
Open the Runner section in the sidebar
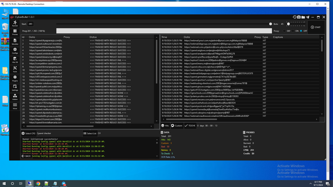[x=15, y=24]
